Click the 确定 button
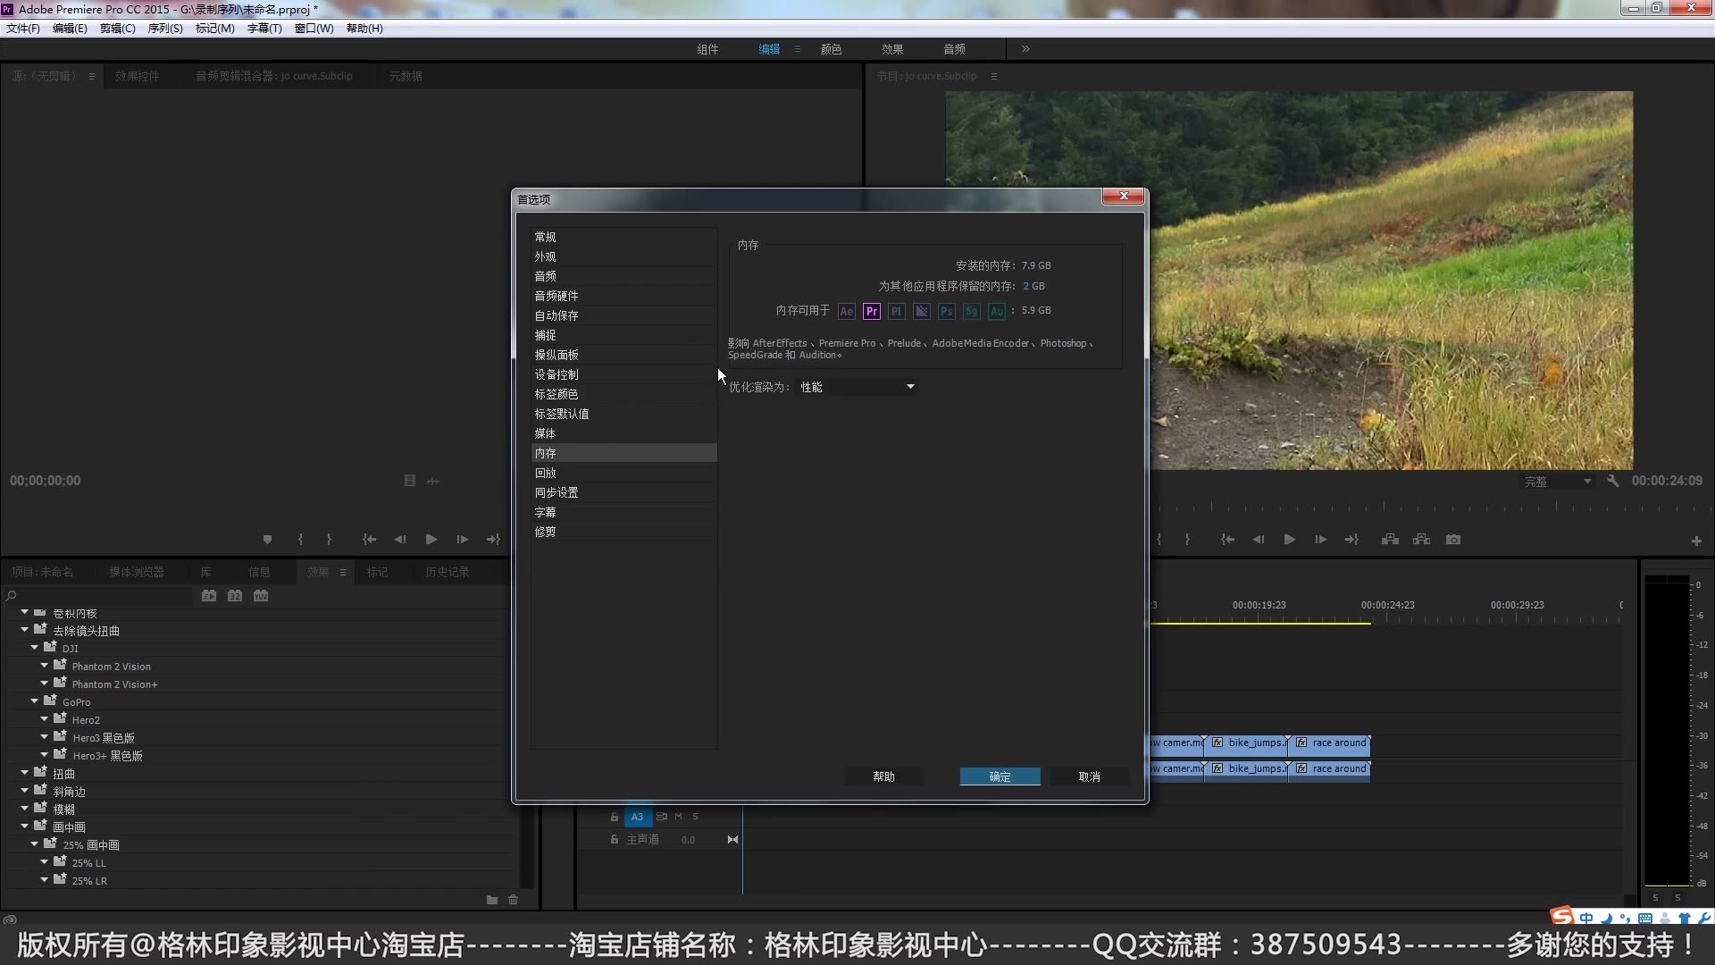The image size is (1715, 965). click(x=1000, y=776)
